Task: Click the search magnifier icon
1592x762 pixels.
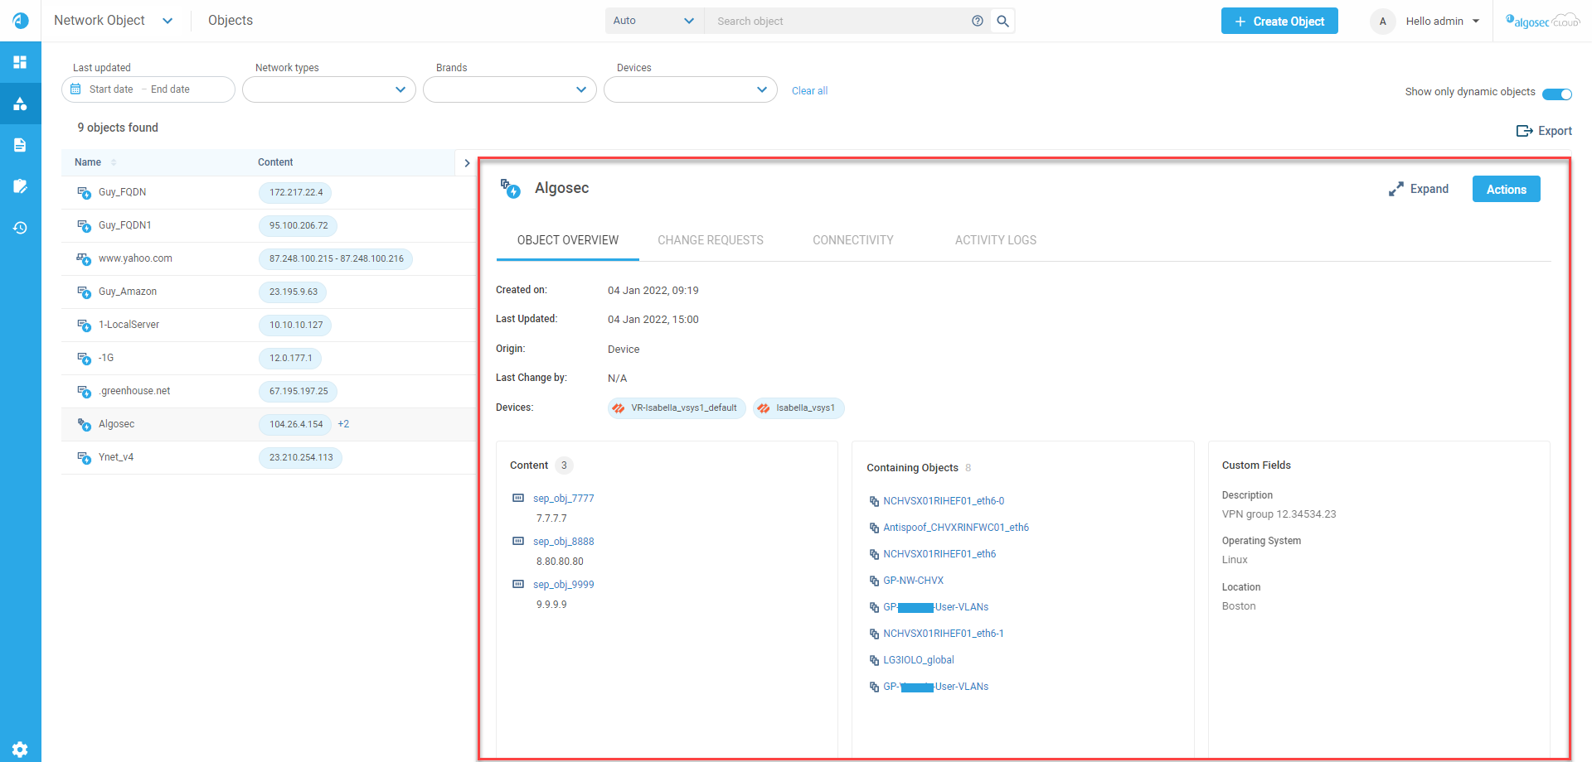Action: tap(1002, 22)
